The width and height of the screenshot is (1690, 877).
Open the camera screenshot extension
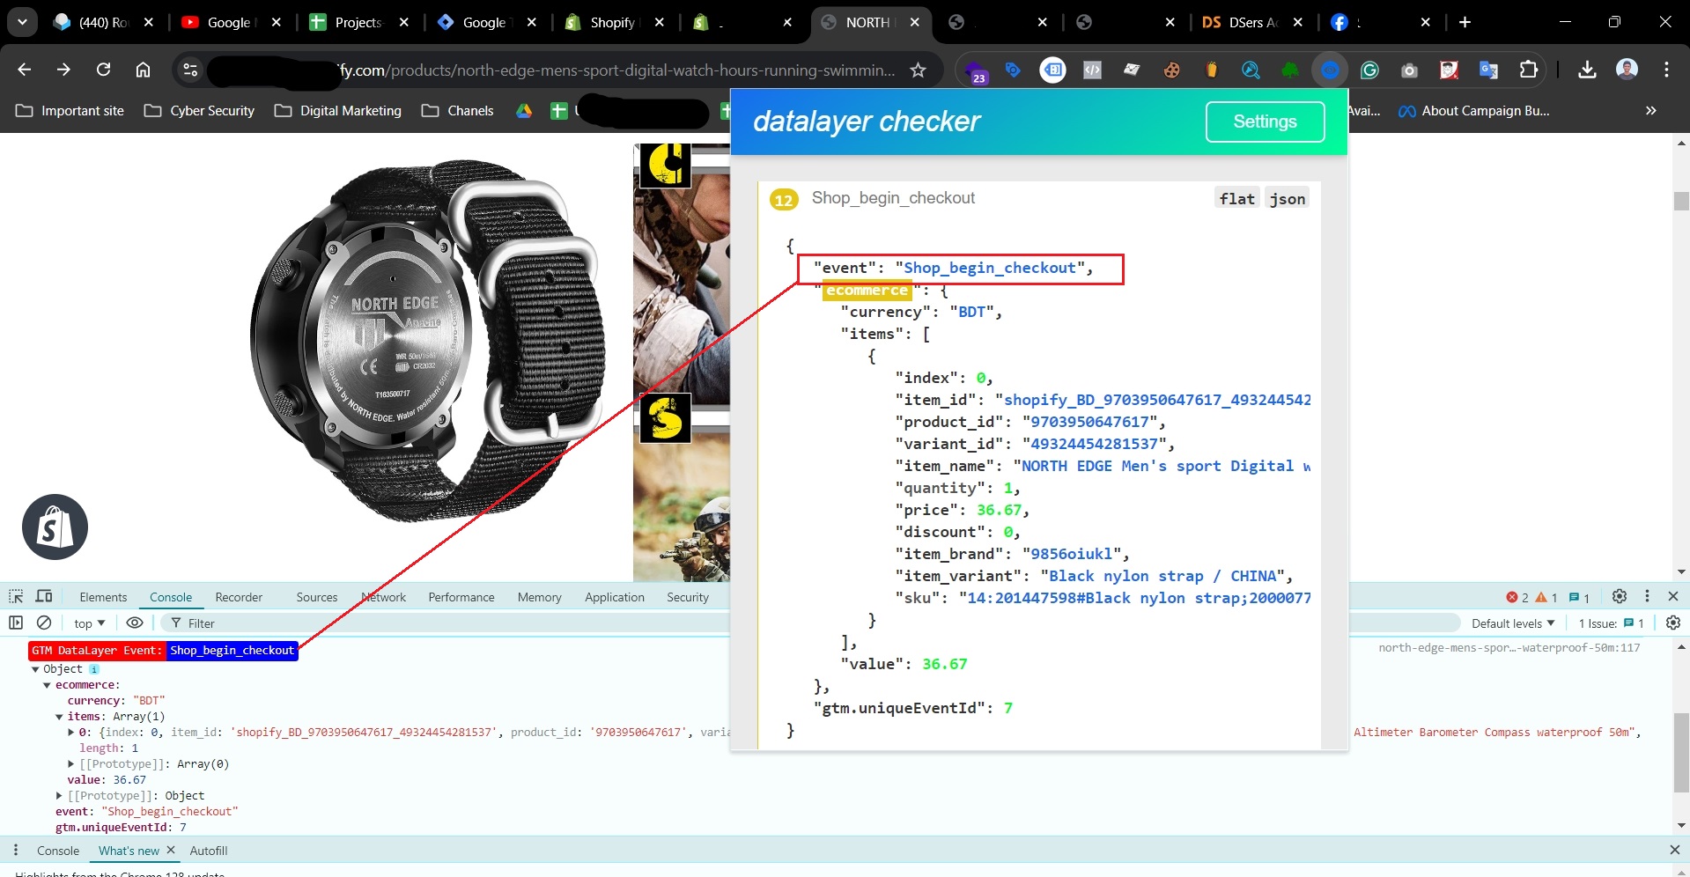point(1409,70)
